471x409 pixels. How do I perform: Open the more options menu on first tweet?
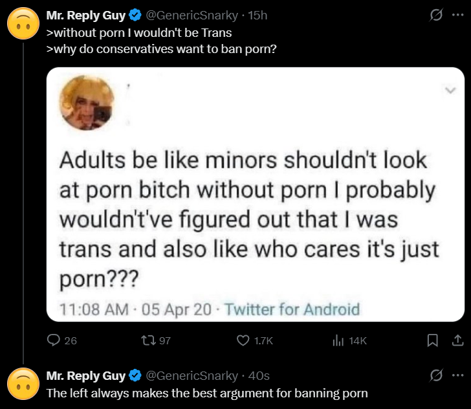click(457, 16)
